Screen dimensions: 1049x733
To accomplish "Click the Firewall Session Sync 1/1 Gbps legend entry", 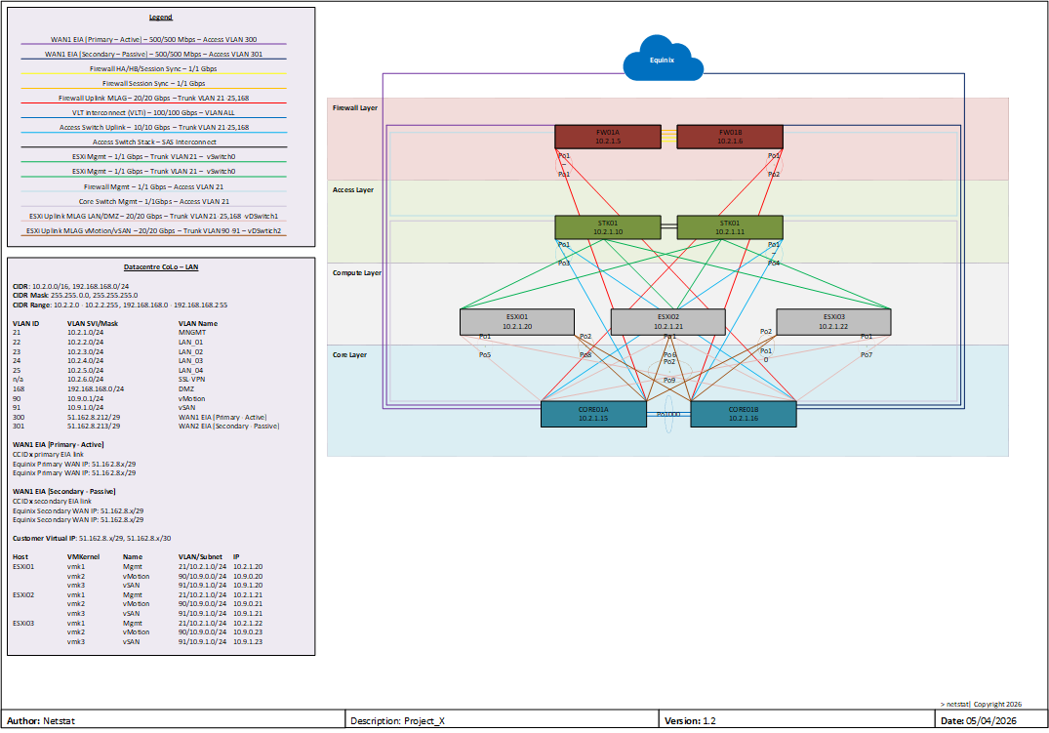I will [154, 84].
